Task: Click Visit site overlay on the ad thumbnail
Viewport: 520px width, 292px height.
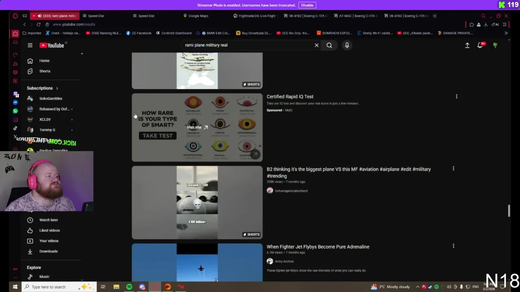Action: (x=197, y=127)
